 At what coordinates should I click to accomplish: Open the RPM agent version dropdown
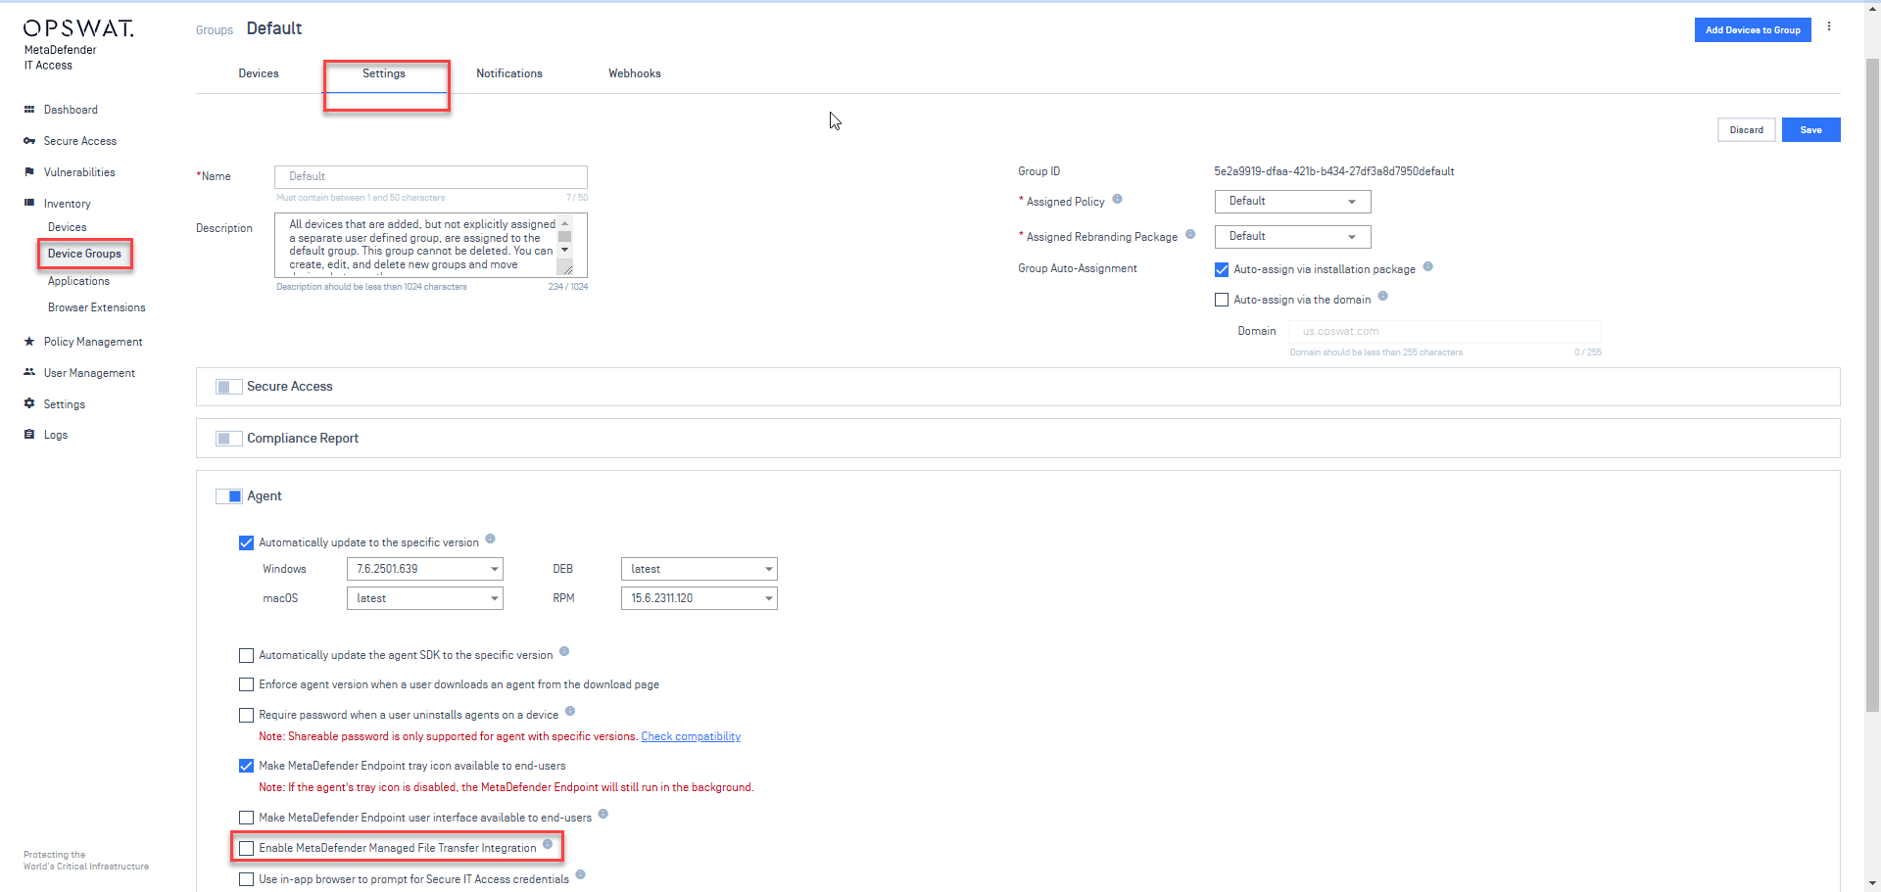(699, 598)
